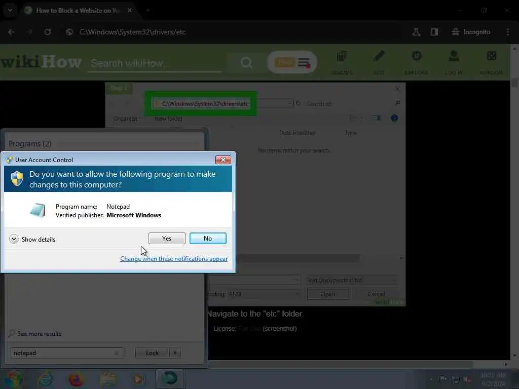Click Yes in User Account Control dialog
Image resolution: width=519 pixels, height=389 pixels.
click(167, 238)
